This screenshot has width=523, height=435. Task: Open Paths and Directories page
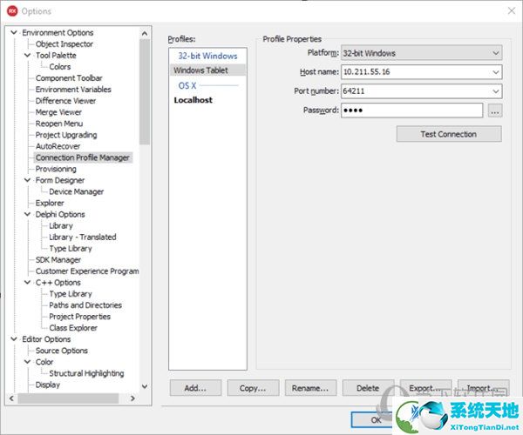point(85,304)
